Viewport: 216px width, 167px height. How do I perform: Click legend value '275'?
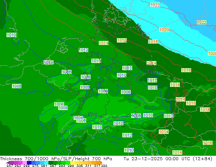coord(35,166)
